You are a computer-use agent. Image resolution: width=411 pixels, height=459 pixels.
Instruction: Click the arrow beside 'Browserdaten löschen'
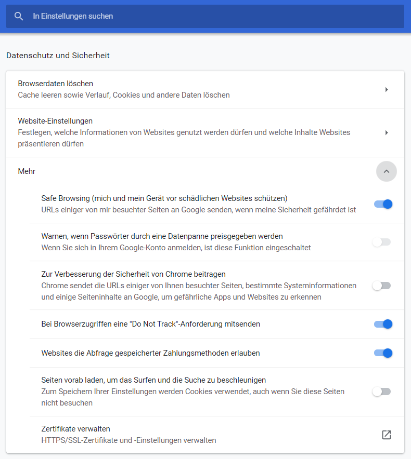pyautogui.click(x=387, y=89)
